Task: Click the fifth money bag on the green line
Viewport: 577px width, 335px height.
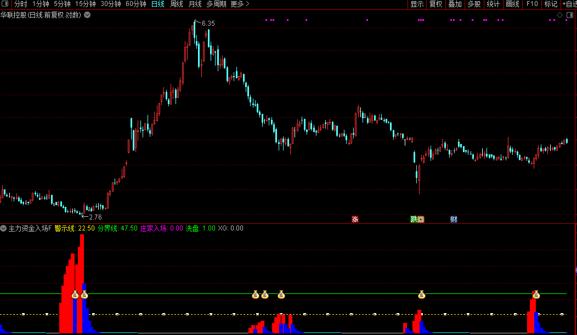Action: point(281,294)
